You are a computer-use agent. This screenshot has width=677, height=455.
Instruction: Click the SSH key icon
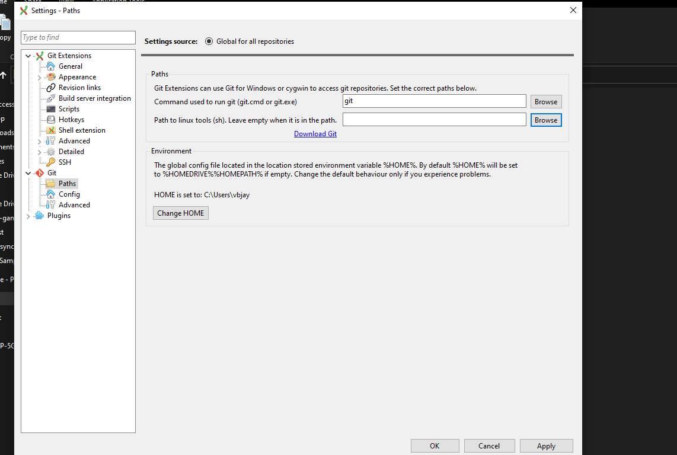(51, 162)
